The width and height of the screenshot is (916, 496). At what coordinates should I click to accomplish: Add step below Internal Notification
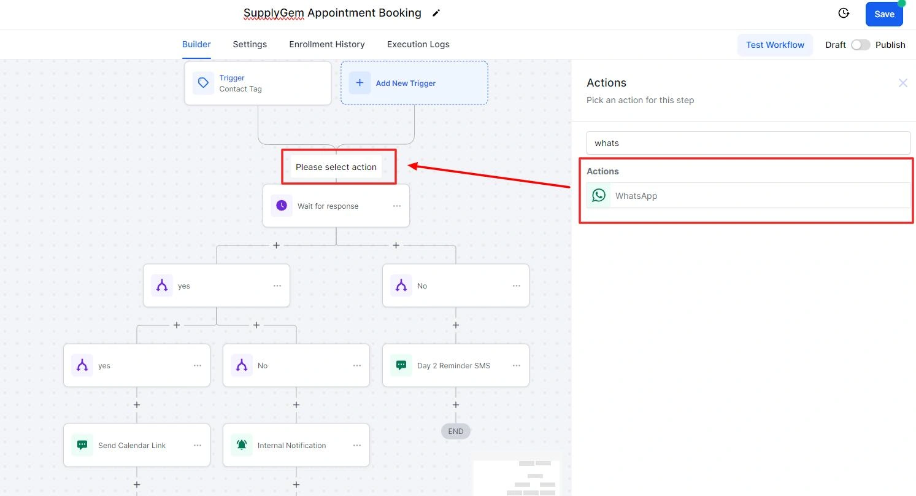coord(296,484)
